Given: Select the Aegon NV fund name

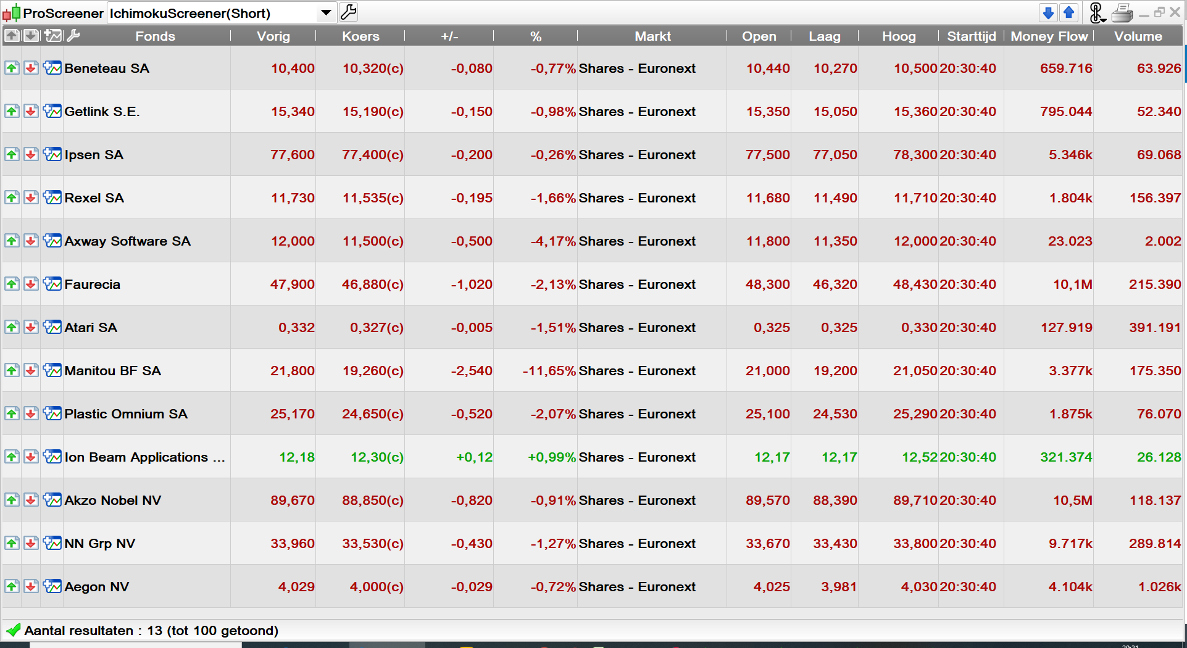Looking at the screenshot, I should [x=97, y=587].
